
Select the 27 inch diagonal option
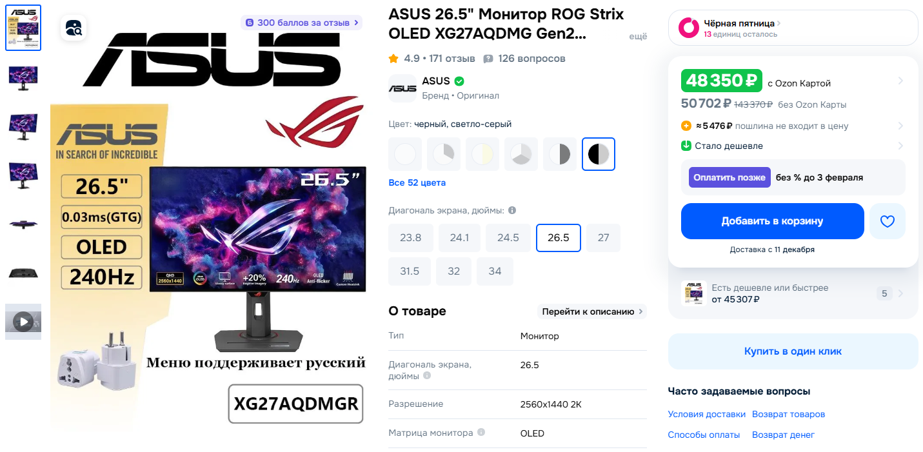click(x=603, y=238)
